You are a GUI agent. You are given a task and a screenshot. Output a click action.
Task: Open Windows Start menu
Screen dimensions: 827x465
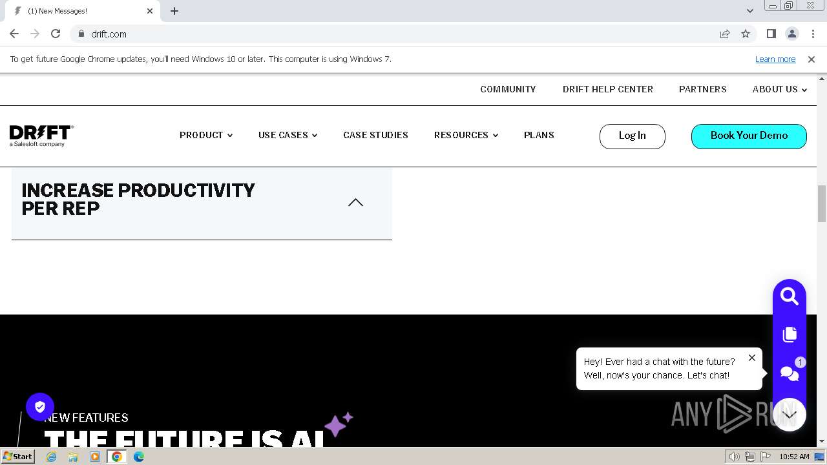(18, 457)
